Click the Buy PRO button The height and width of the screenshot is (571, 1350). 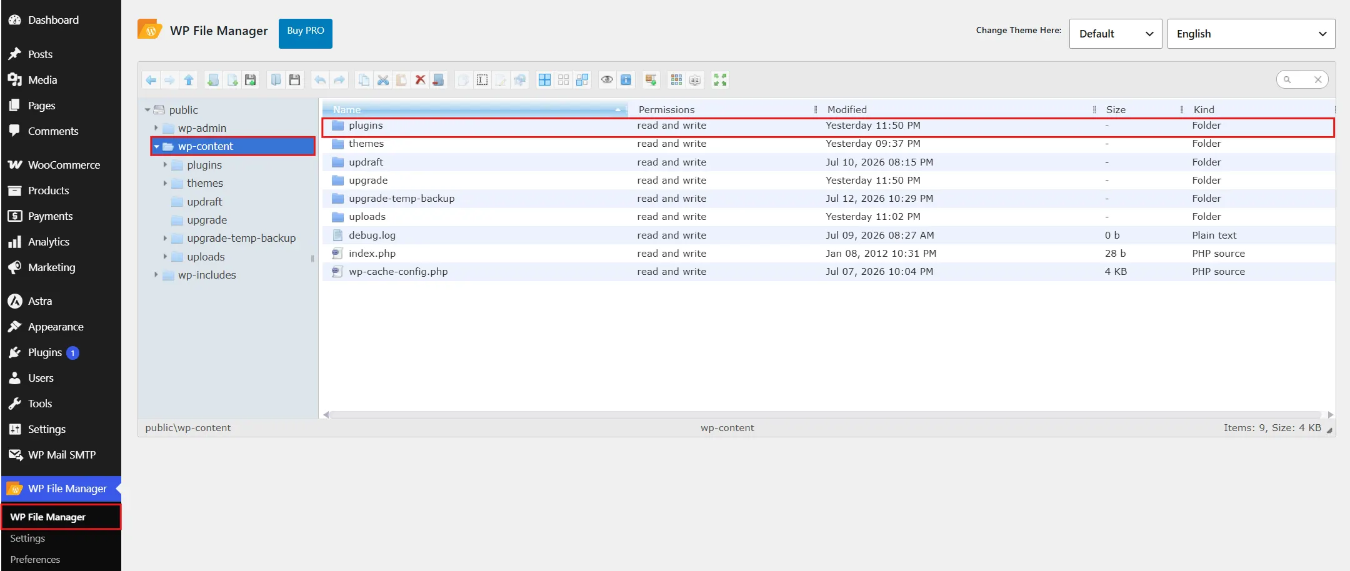tap(306, 33)
